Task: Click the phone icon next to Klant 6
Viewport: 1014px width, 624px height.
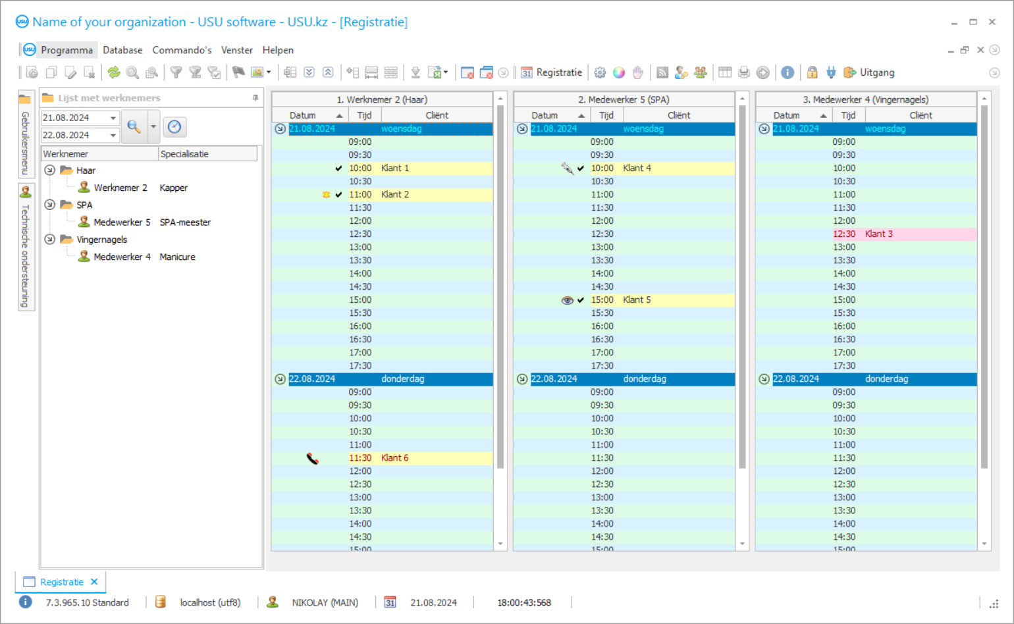Action: [x=313, y=458]
